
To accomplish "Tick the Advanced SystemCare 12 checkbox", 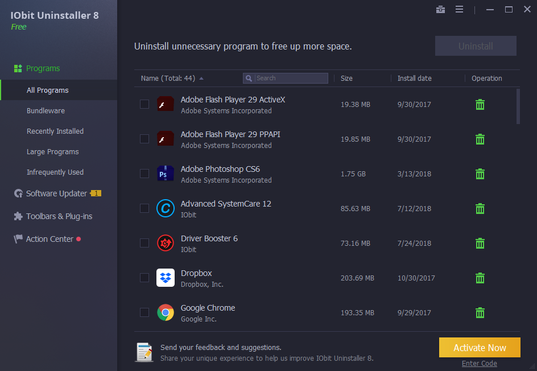I will (x=144, y=208).
